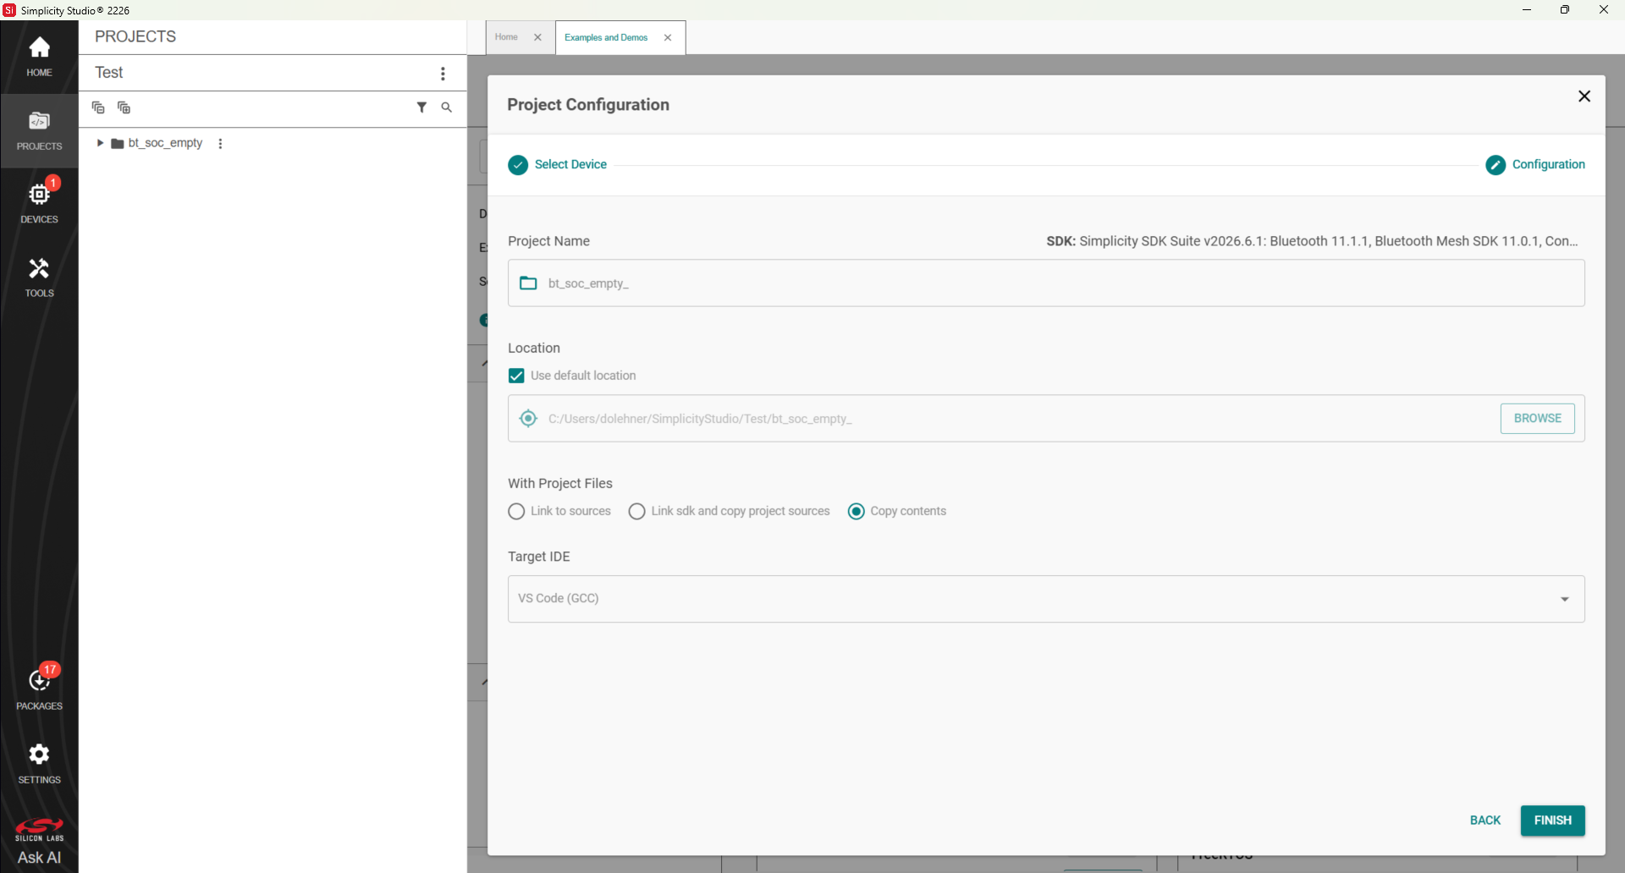
Task: Open the Home sidebar section
Action: coord(39,57)
